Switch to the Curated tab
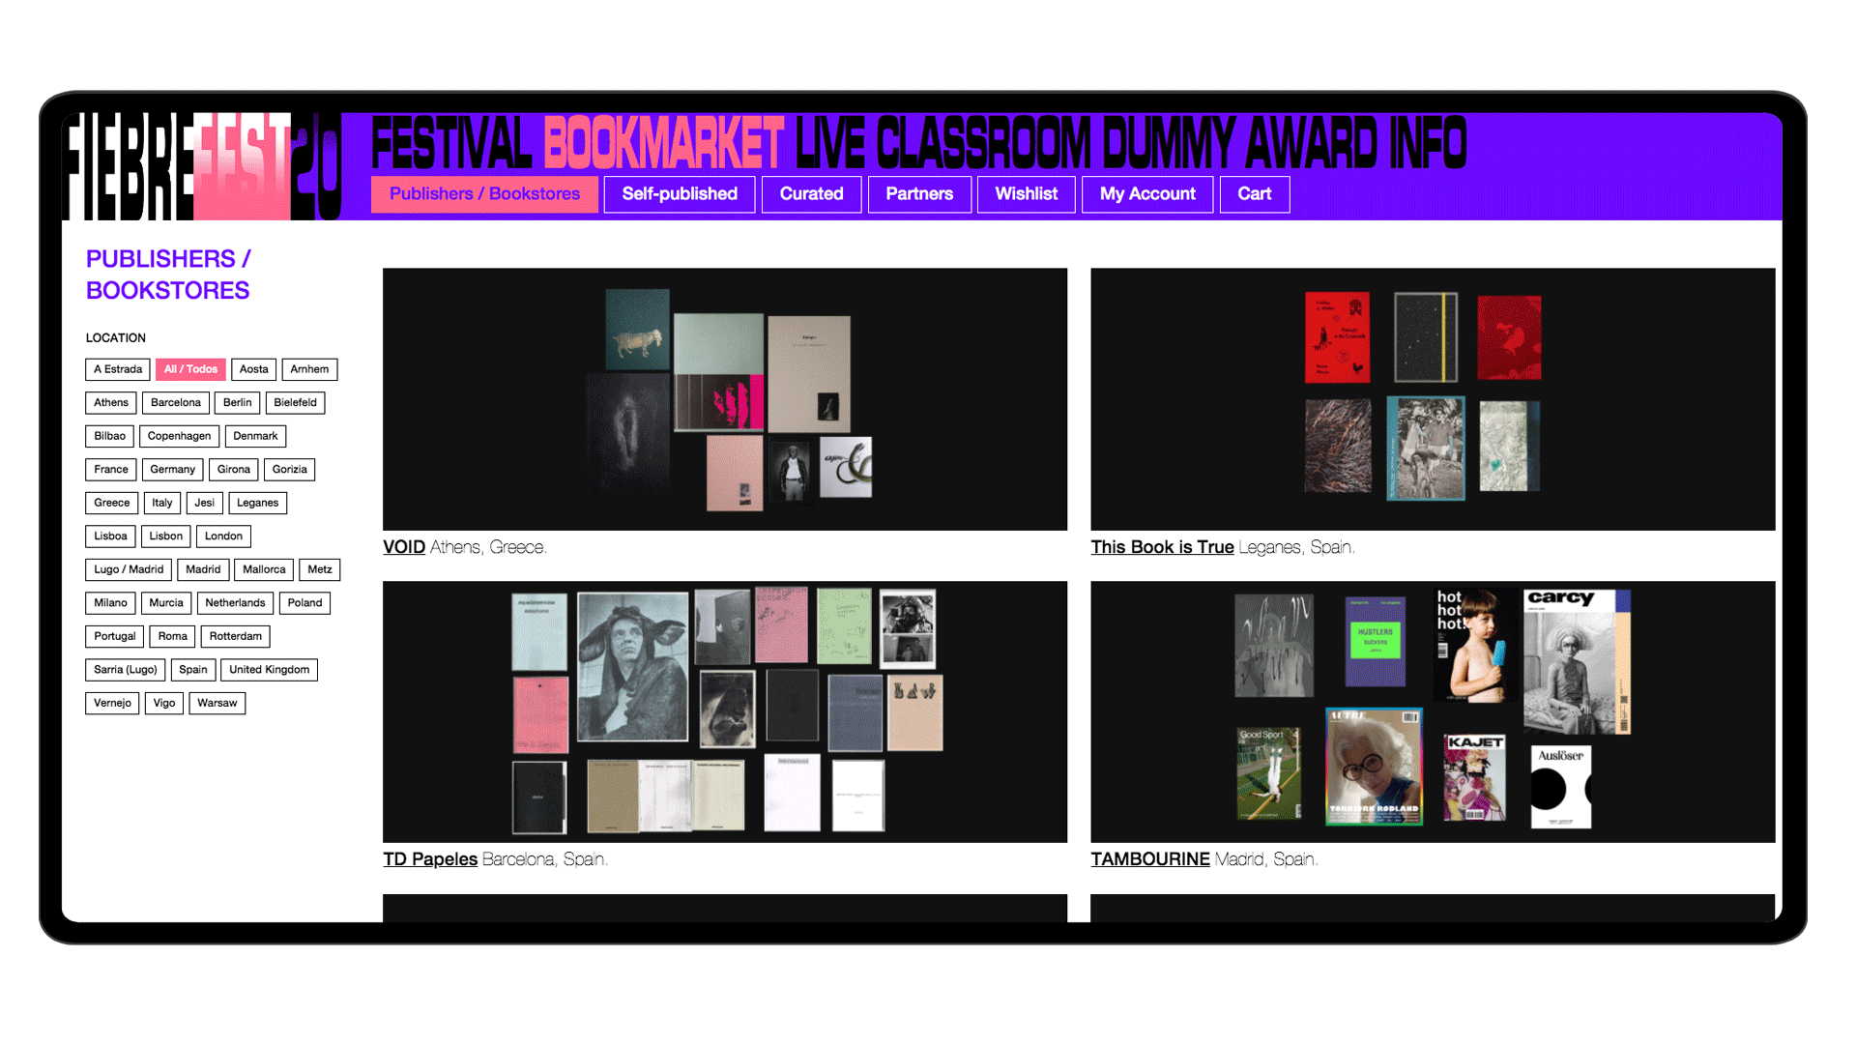The image size is (1856, 1044). (811, 194)
